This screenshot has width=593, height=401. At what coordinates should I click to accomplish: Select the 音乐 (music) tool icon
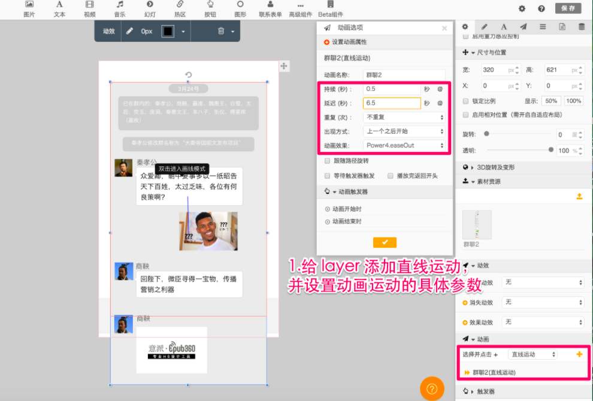(120, 8)
